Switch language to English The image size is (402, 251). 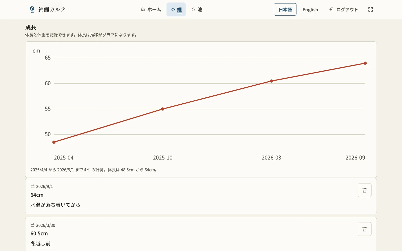310,10
